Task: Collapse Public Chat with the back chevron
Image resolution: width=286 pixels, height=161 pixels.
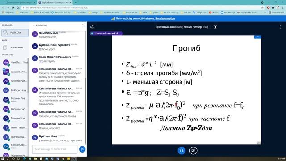Action: [x=34, y=25]
